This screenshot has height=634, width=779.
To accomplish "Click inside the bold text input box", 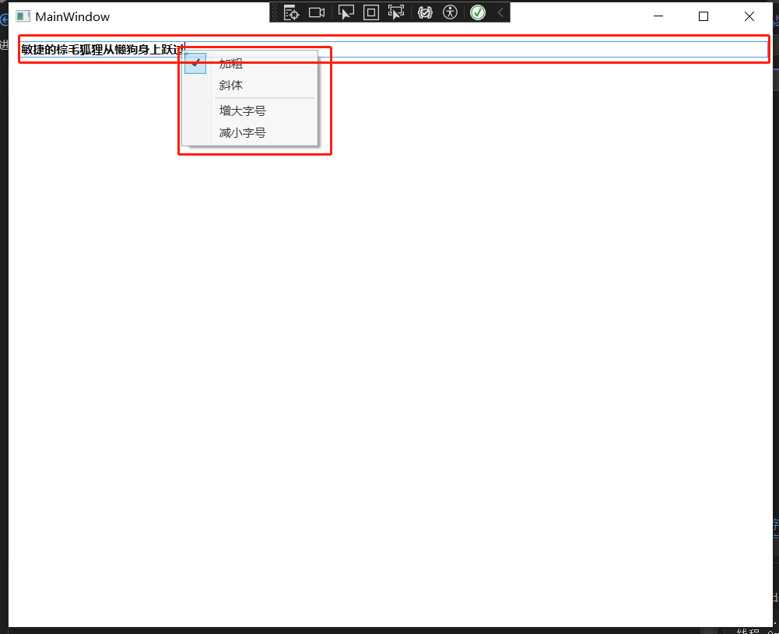I will coord(394,49).
